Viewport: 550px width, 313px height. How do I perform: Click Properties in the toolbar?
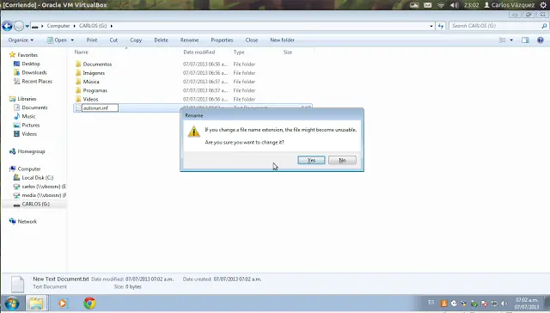222,40
